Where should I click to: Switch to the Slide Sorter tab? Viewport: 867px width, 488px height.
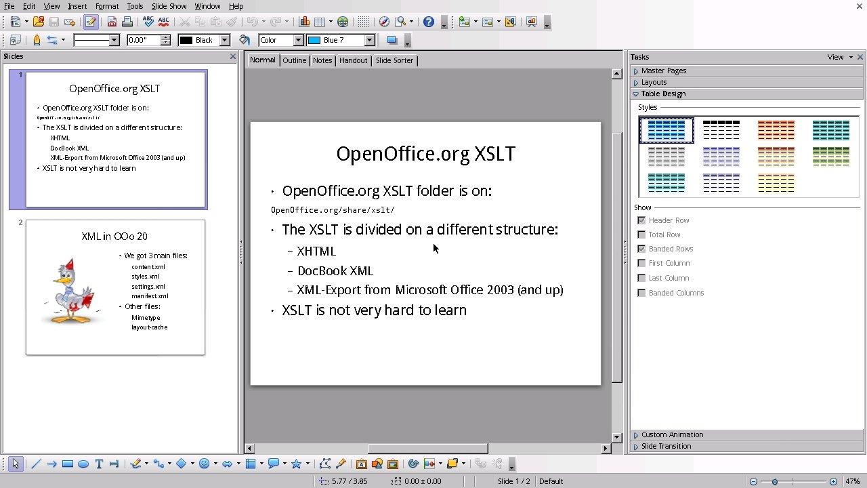(394, 60)
